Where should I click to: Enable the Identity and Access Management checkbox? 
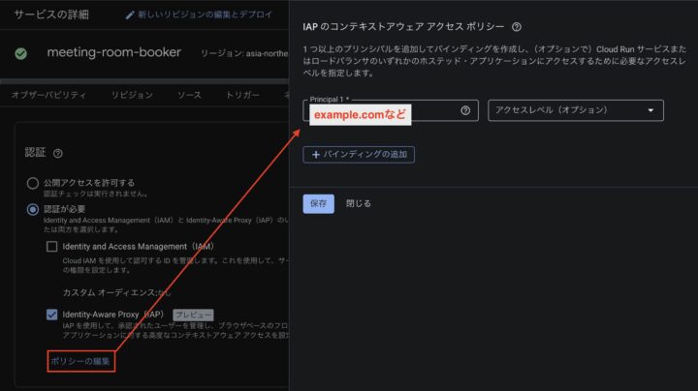pos(52,247)
